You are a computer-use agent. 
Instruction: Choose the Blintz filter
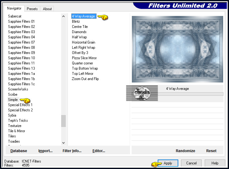click(x=76, y=21)
